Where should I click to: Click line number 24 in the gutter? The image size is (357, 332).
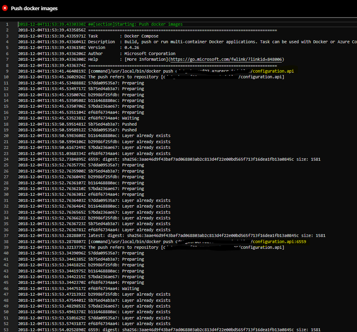tap(6, 159)
